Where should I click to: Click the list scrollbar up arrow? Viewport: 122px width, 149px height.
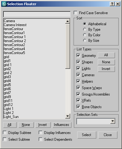(x=67, y=21)
